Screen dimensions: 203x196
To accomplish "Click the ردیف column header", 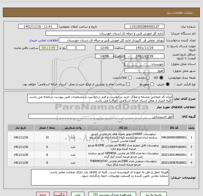I will 191,128.
